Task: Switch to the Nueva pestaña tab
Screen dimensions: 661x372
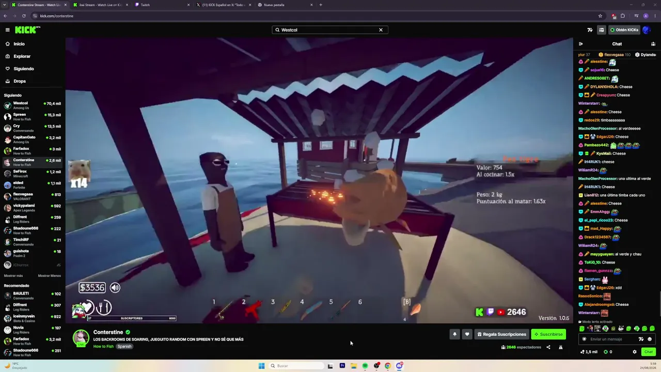Action: (x=286, y=5)
